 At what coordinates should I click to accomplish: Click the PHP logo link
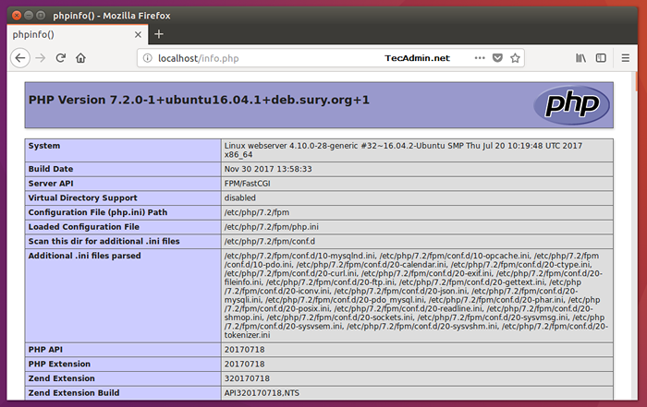tap(570, 105)
